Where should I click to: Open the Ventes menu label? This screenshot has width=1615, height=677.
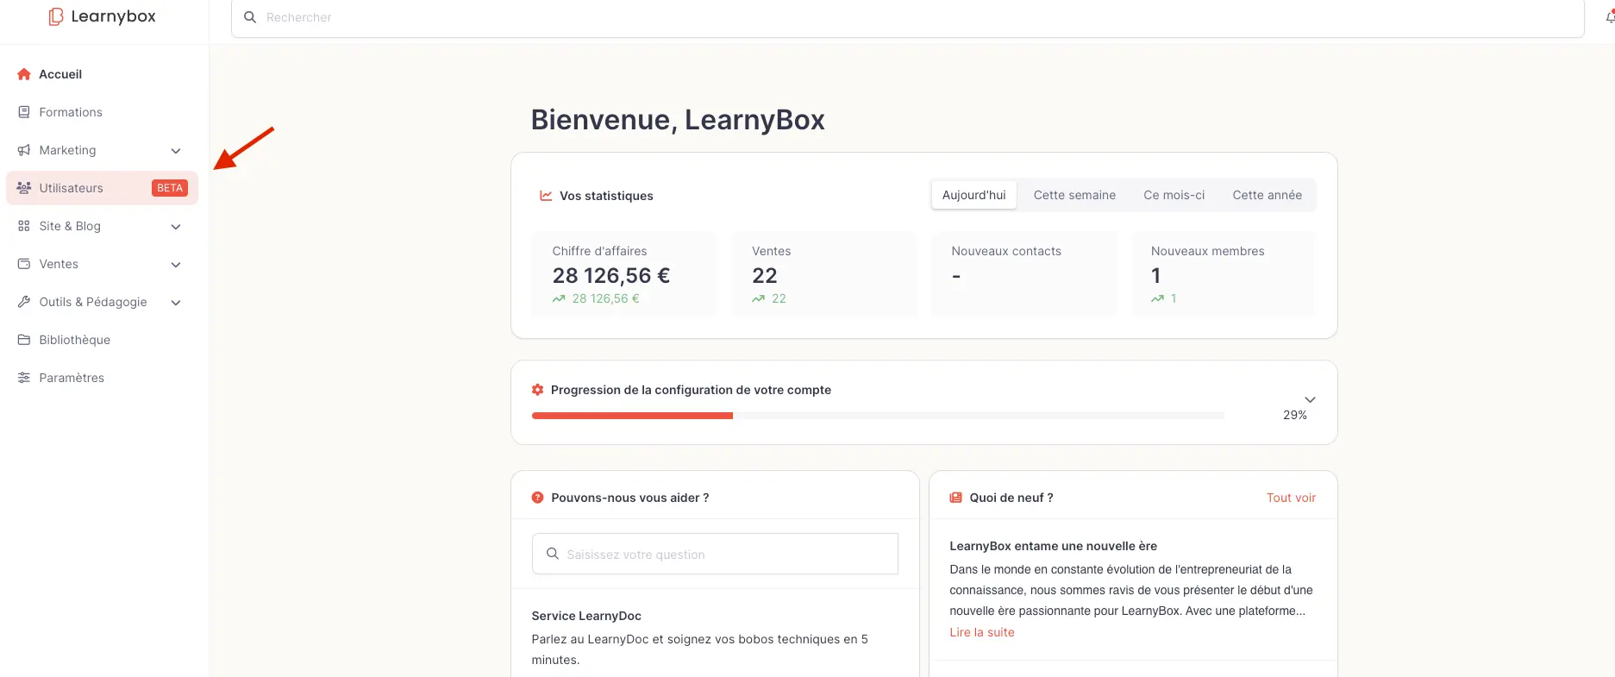pyautogui.click(x=59, y=264)
